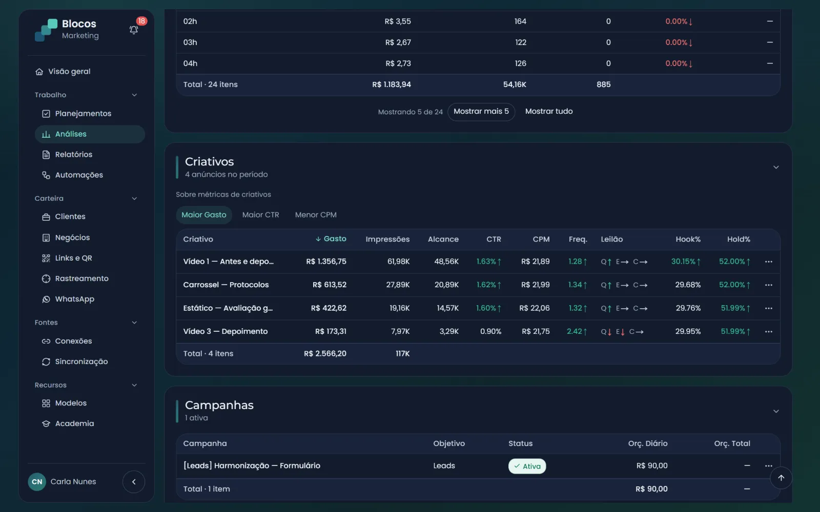Open the row menu for the Harmonização campaign

coord(768,466)
